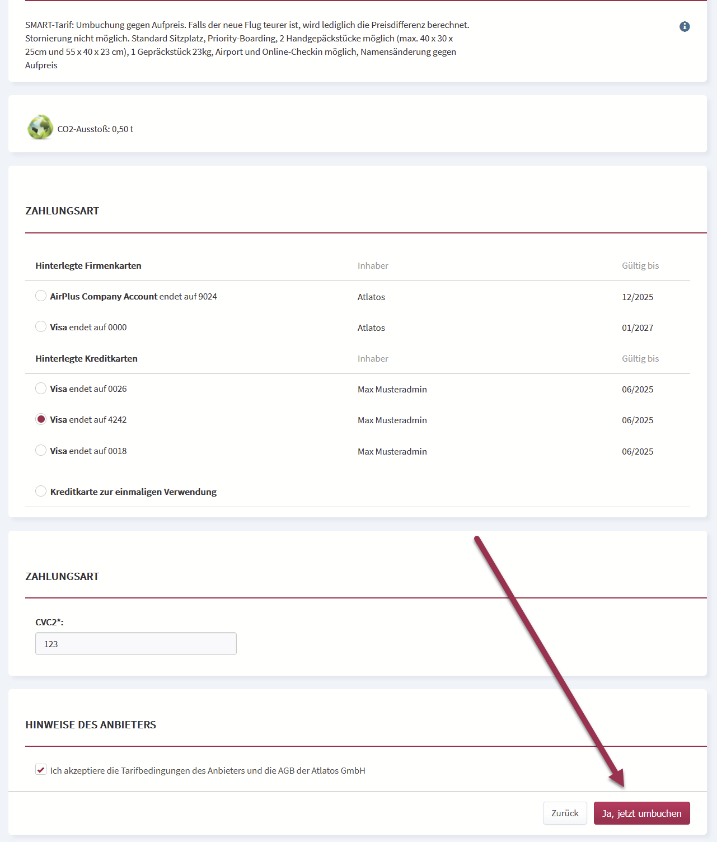This screenshot has height=842, width=717.
Task: Click the Zurück button
Action: click(x=565, y=813)
